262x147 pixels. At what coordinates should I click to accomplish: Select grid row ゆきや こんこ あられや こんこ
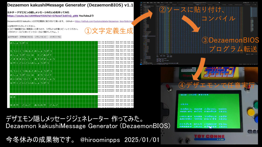pyautogui.click(x=54, y=105)
